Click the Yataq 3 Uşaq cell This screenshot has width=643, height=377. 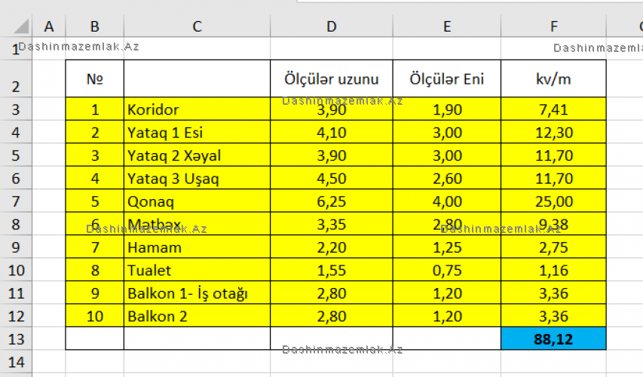[197, 179]
